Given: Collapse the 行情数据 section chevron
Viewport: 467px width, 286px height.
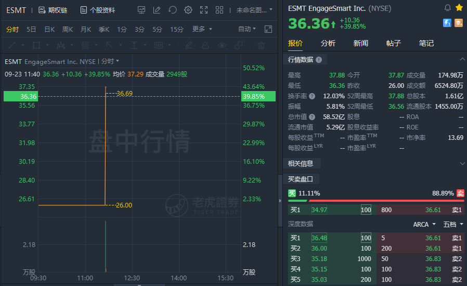Looking at the screenshot, I should [462, 59].
